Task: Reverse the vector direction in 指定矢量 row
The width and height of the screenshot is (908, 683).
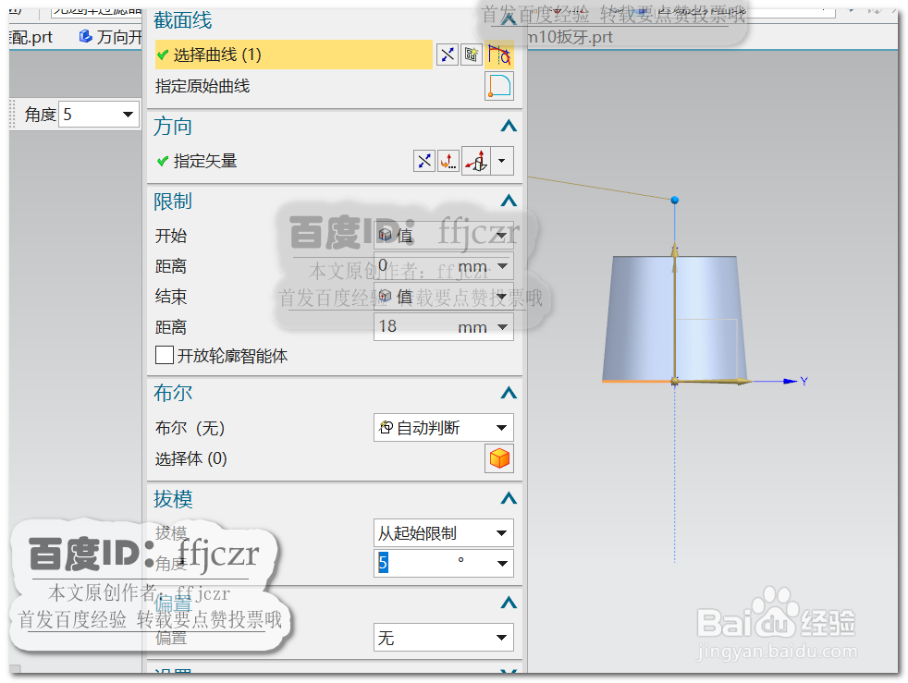Action: (423, 161)
